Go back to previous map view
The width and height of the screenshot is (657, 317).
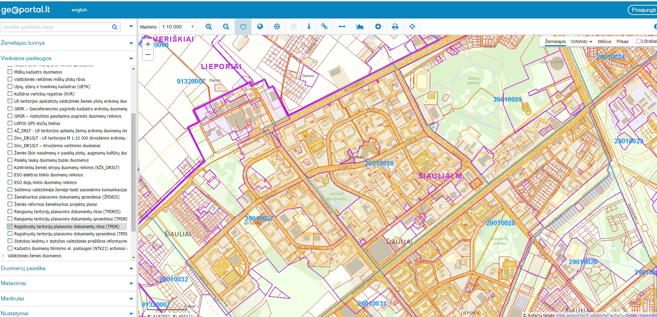[x=277, y=27]
